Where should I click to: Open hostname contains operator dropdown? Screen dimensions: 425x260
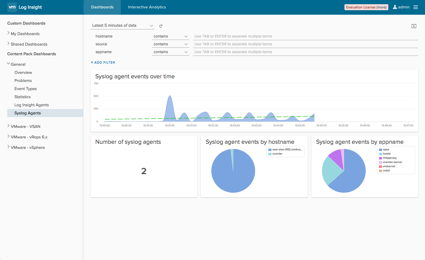pos(170,36)
